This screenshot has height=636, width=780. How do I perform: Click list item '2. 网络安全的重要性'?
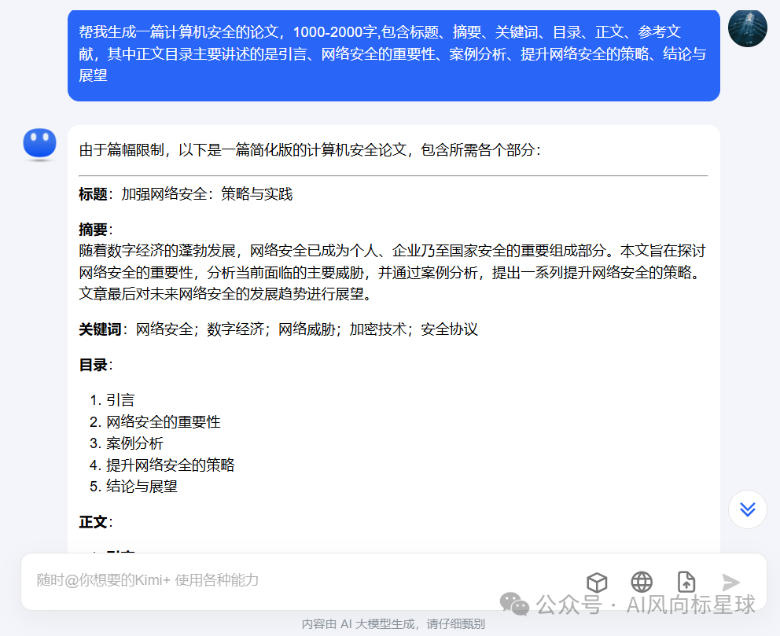point(155,421)
